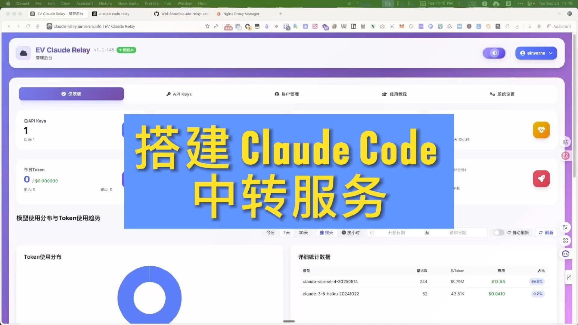The width and height of the screenshot is (578, 325).
Task: Click the red rocket icon
Action: click(x=541, y=179)
